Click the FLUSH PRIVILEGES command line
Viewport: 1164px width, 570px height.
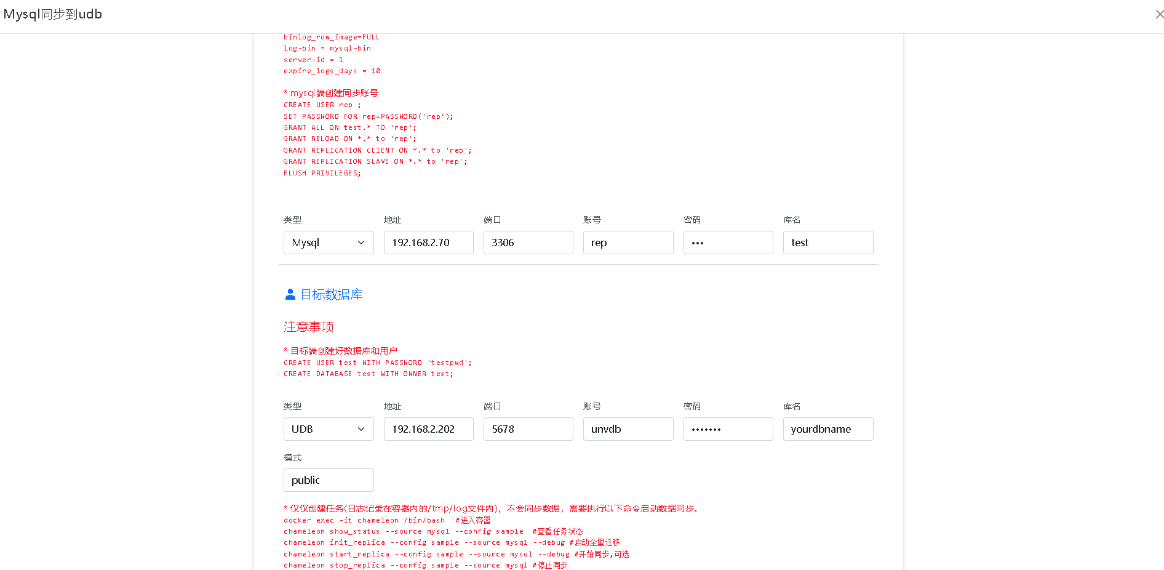[322, 174]
